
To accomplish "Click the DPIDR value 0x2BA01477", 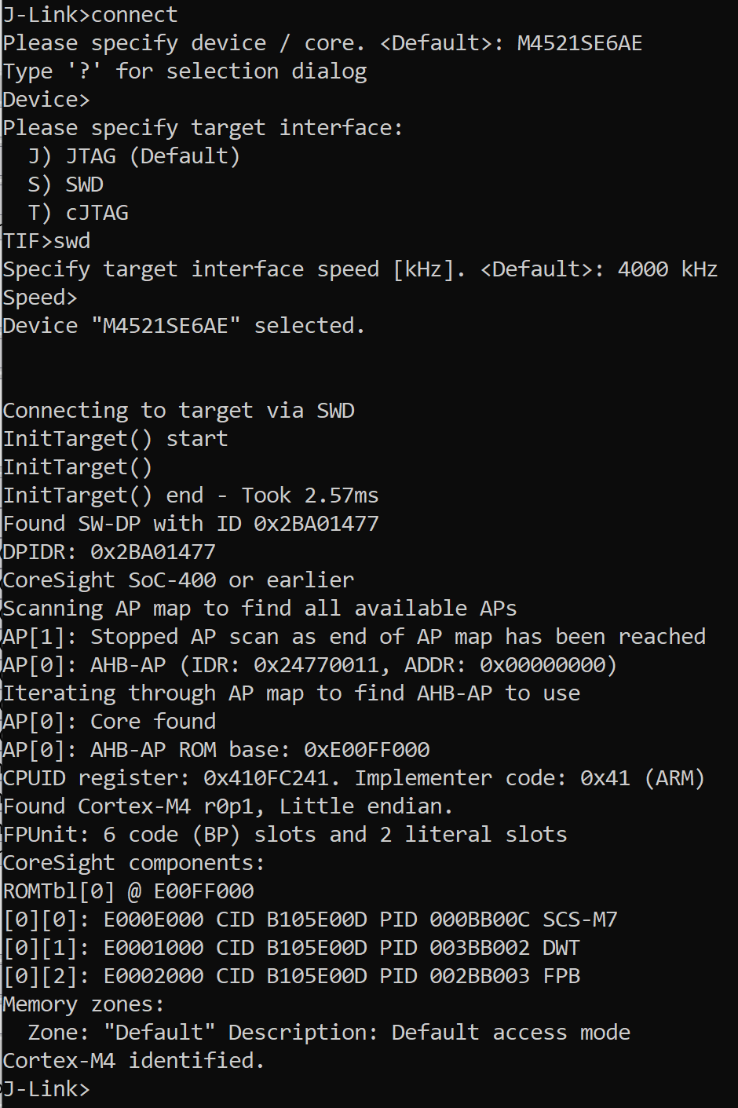I will 152,552.
